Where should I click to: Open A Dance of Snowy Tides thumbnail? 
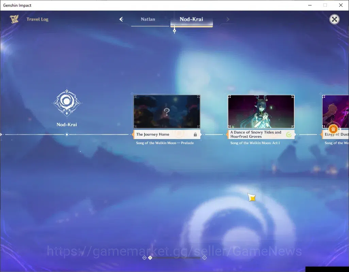coord(261,112)
